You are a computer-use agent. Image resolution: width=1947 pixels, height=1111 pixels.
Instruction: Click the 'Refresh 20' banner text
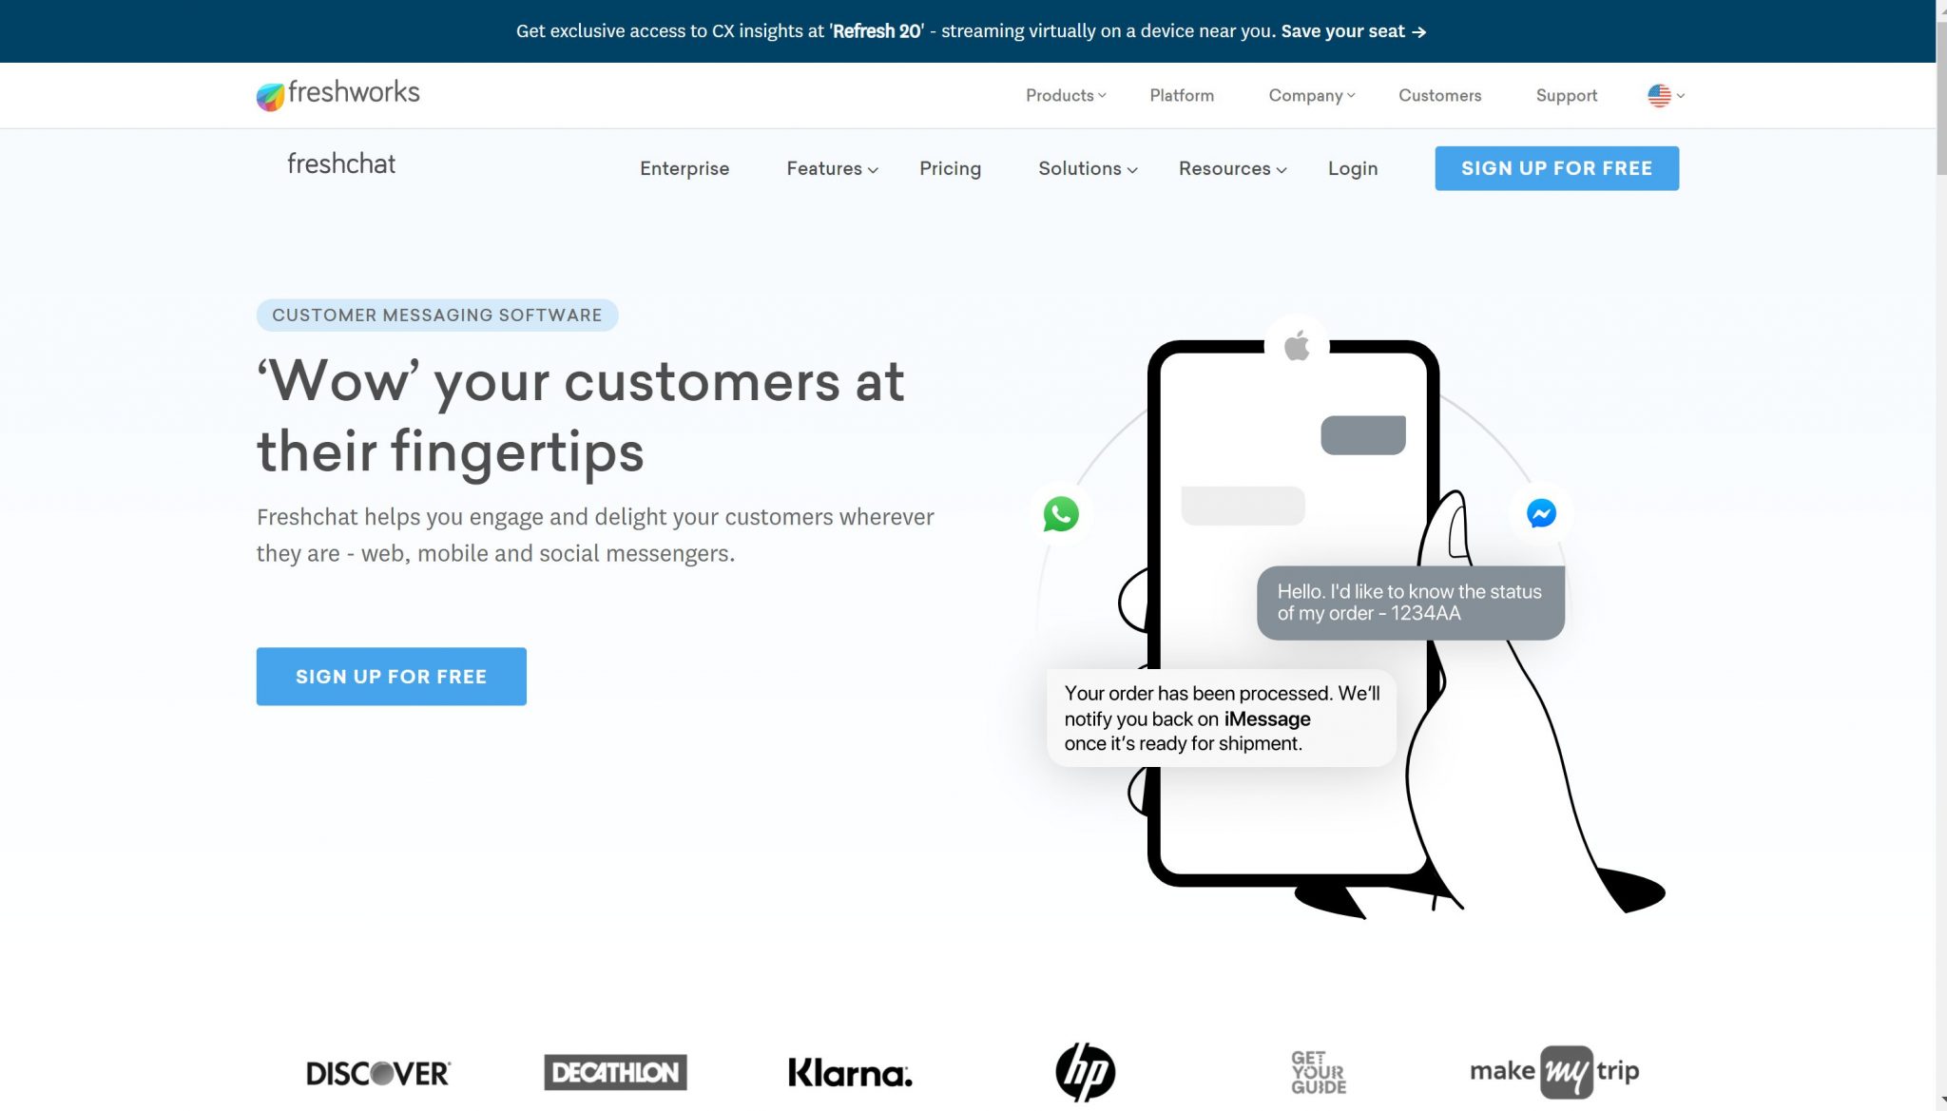coord(877,31)
